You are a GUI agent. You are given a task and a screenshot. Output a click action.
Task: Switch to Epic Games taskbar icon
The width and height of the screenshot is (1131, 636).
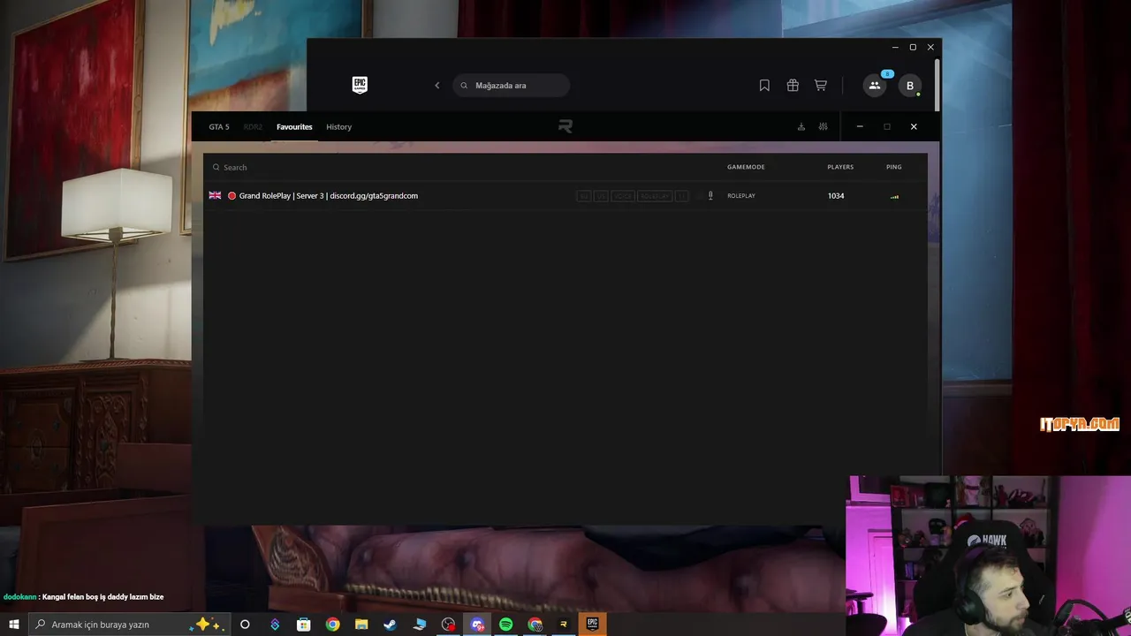[x=592, y=625]
